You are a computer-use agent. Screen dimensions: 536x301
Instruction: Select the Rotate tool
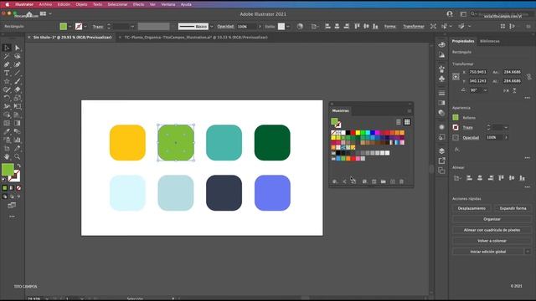[7, 98]
